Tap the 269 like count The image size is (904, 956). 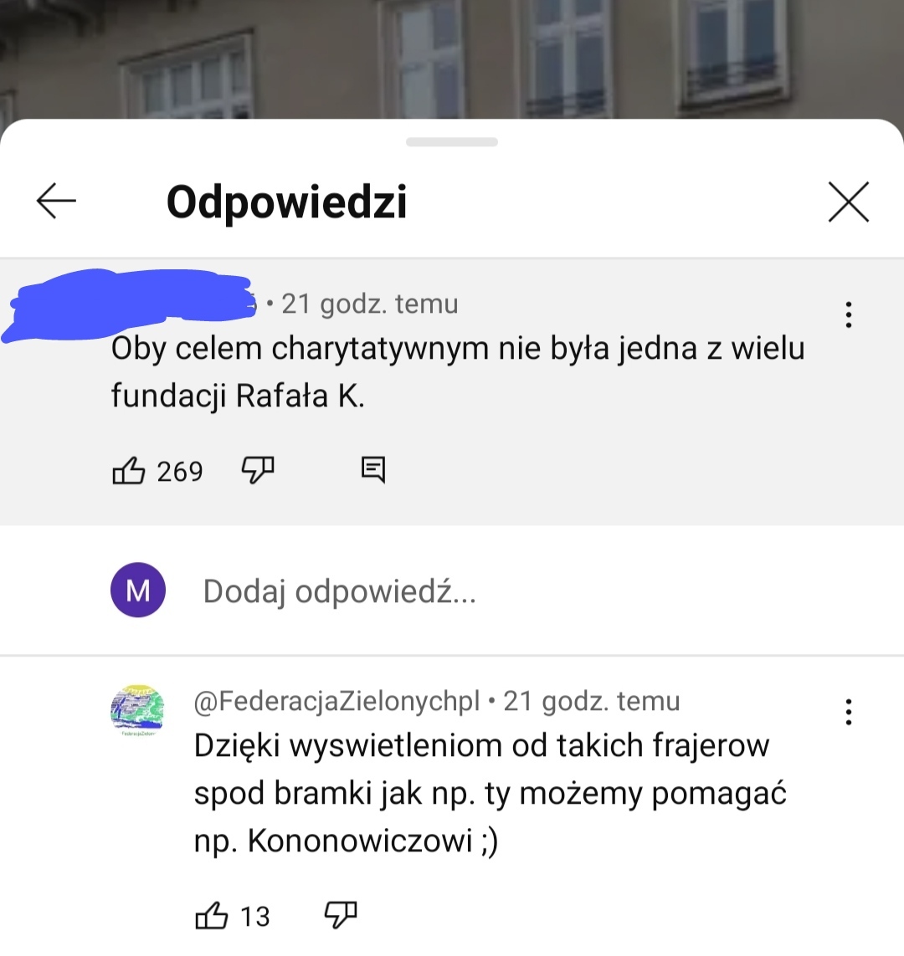[x=180, y=472]
